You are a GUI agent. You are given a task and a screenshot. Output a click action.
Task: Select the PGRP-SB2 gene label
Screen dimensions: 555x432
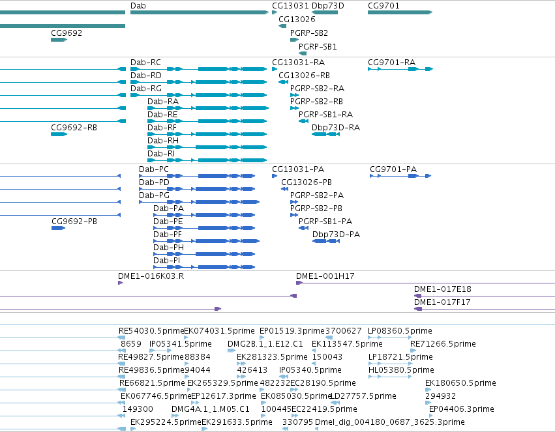[309, 33]
